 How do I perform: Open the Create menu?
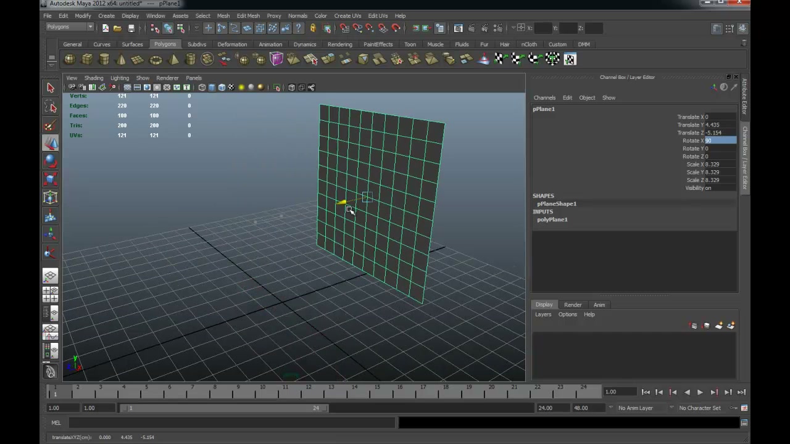coord(106,15)
